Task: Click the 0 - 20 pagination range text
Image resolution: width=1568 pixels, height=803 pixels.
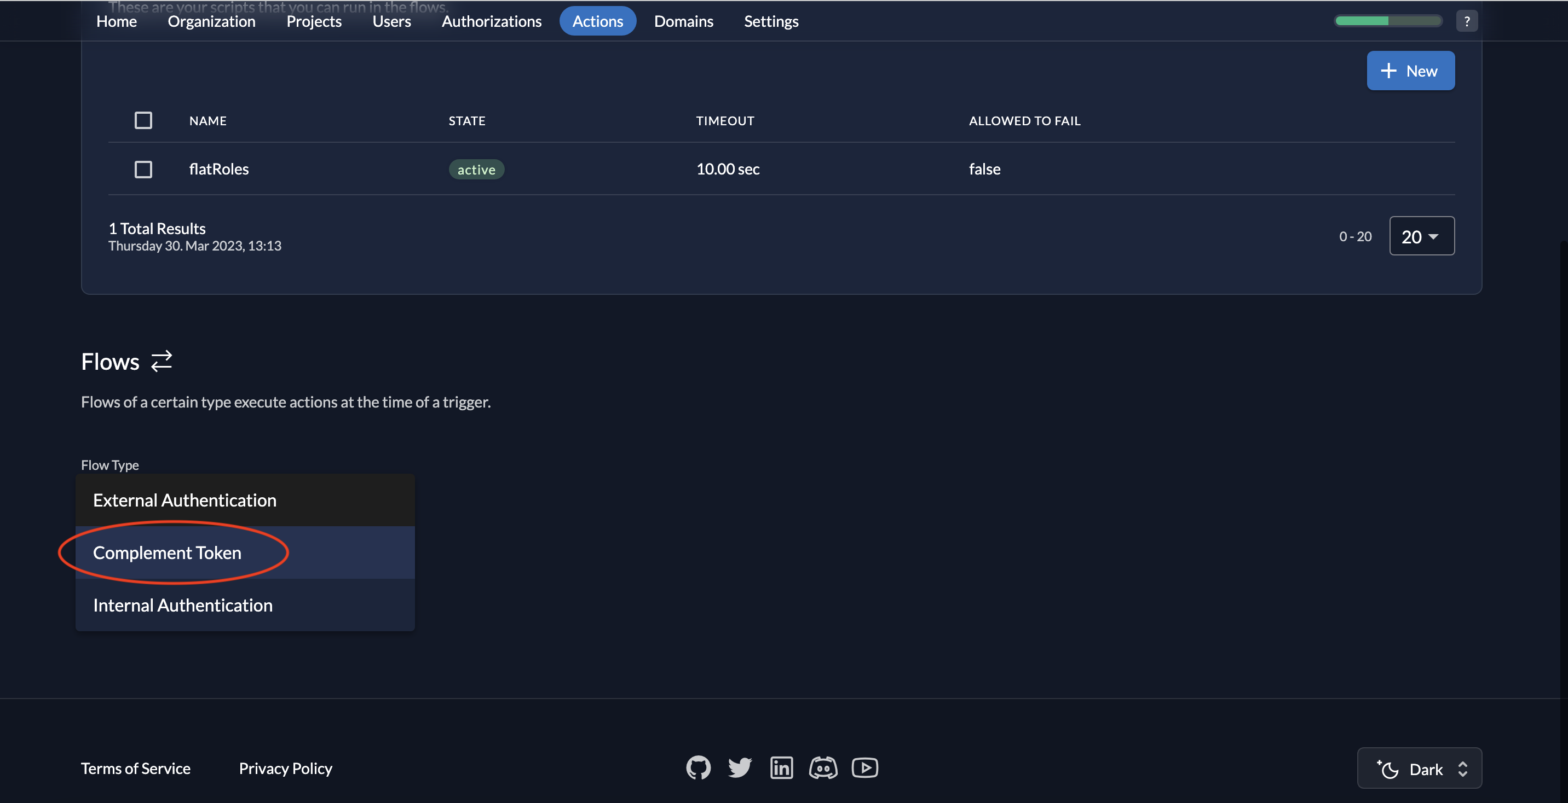Action: (x=1355, y=236)
